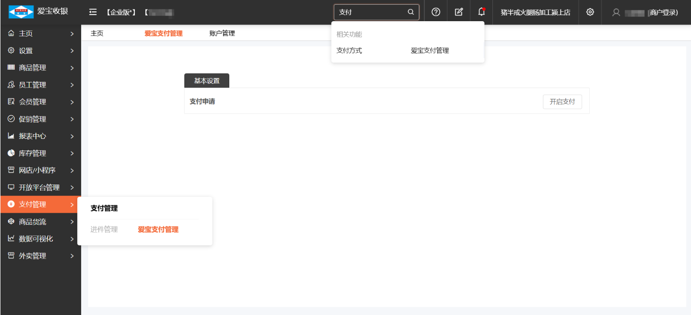
Task: Expand the 报表中心 sidebar menu
Action: [40, 136]
